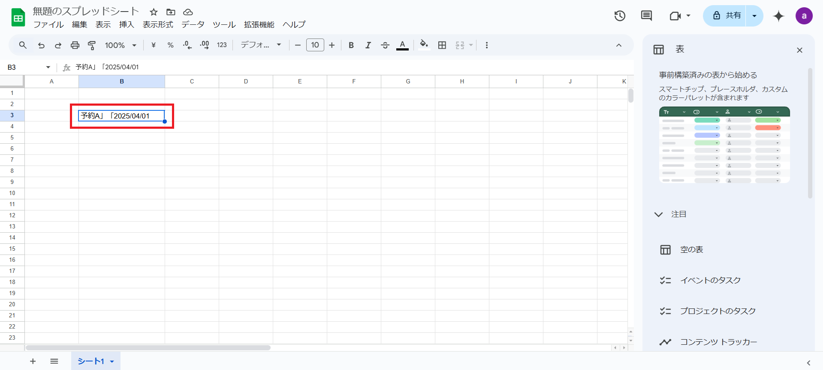This screenshot has height=370, width=823.
Task: Click the print icon in toolbar
Action: (x=75, y=45)
